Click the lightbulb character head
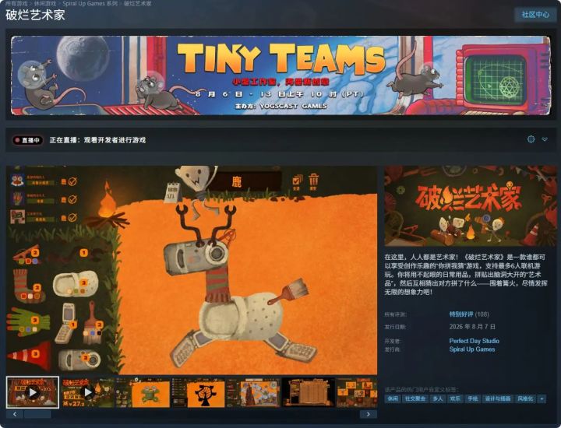561x428 pixels. point(196,178)
